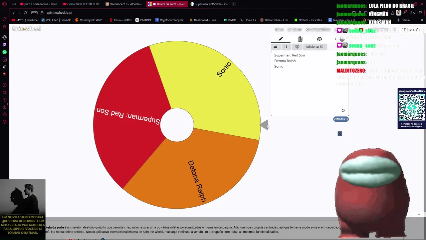Open YouTube bookmark

(x=25, y=20)
